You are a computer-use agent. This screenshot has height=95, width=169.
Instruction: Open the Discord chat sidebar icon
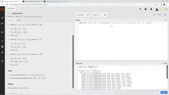click(2, 47)
